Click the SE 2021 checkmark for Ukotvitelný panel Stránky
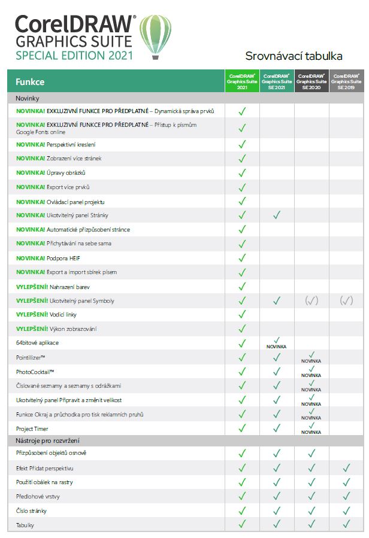The height and width of the screenshot is (538, 369). (277, 215)
